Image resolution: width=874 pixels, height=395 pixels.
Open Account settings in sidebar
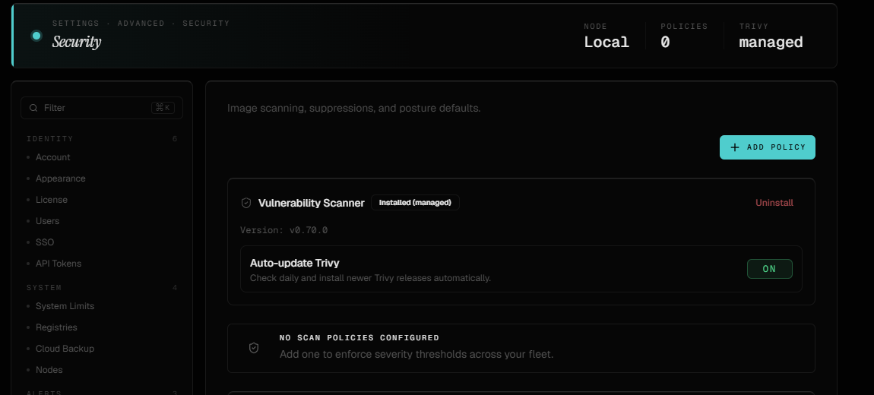[53, 157]
